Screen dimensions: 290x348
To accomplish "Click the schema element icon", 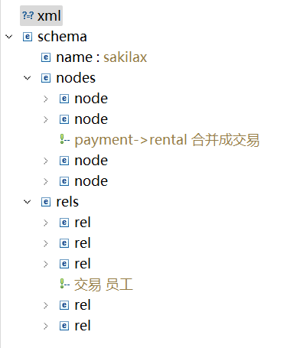I will [28, 37].
